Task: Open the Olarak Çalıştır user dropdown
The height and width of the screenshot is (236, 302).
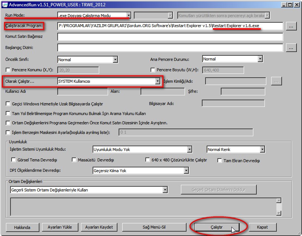Action: tap(109, 81)
